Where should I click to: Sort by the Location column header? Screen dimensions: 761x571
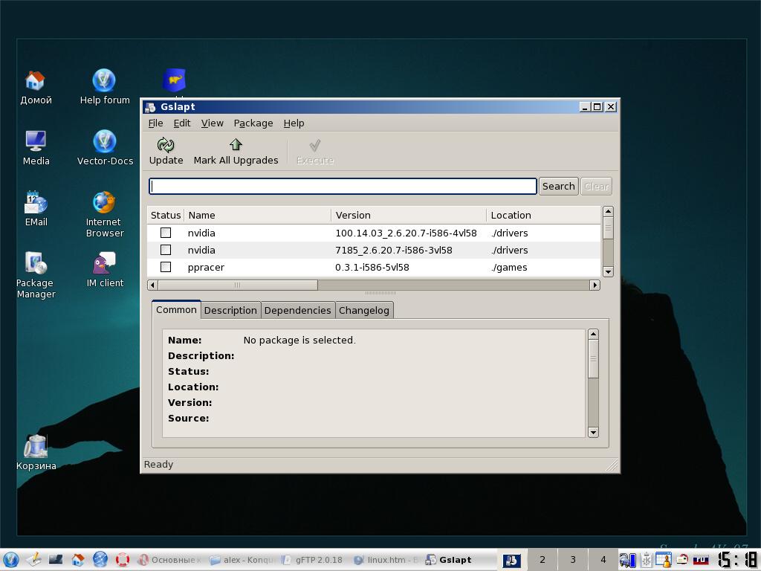pyautogui.click(x=543, y=215)
